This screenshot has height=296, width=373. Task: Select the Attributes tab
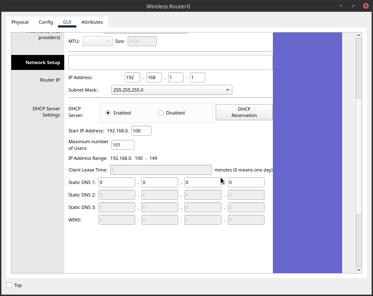tap(92, 22)
